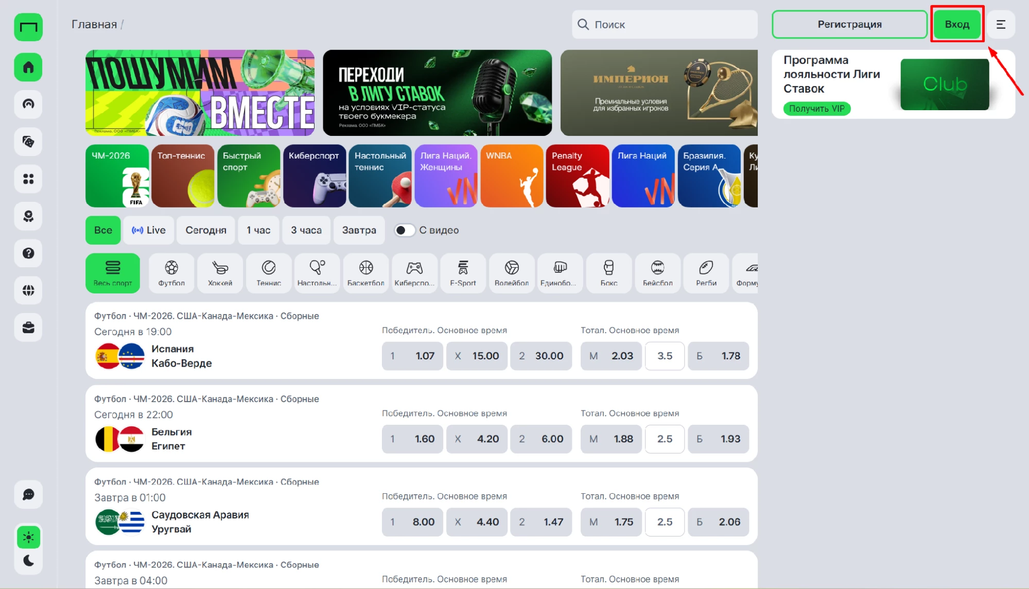This screenshot has height=589, width=1029.
Task: Pick draw X 15.00 for Испания–Кабо-Верде
Action: [x=477, y=356]
